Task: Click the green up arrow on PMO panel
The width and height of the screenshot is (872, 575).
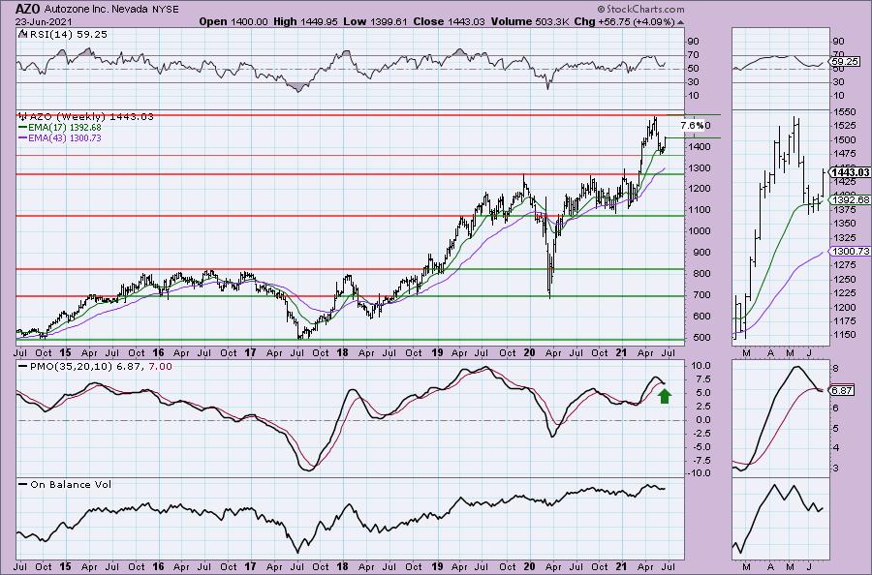Action: (x=665, y=396)
